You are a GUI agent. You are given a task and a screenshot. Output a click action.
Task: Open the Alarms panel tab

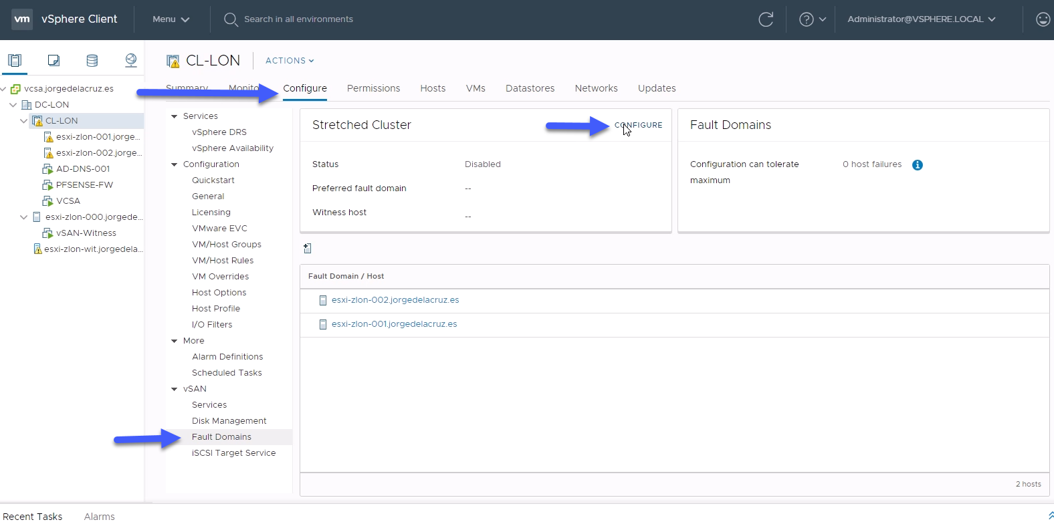tap(100, 517)
